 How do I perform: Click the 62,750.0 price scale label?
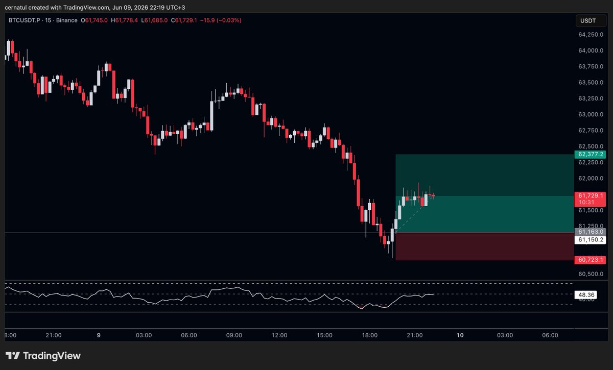tap(591, 130)
